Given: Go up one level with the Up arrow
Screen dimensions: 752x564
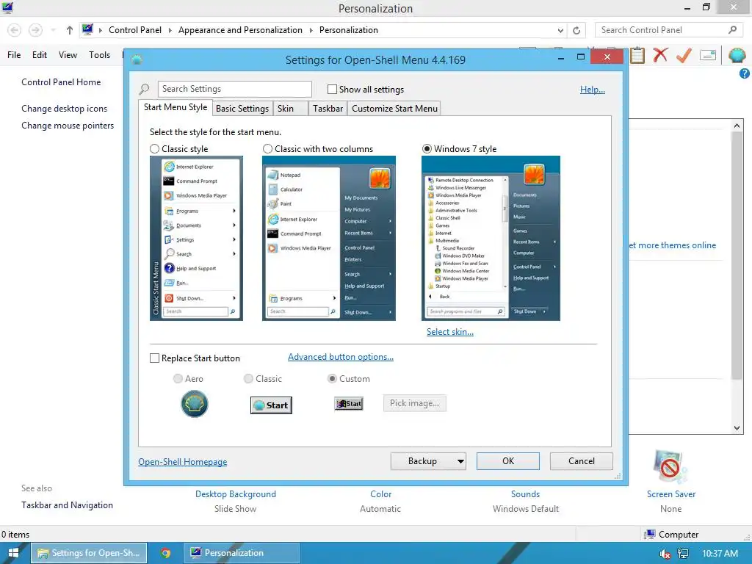Looking at the screenshot, I should [x=70, y=30].
